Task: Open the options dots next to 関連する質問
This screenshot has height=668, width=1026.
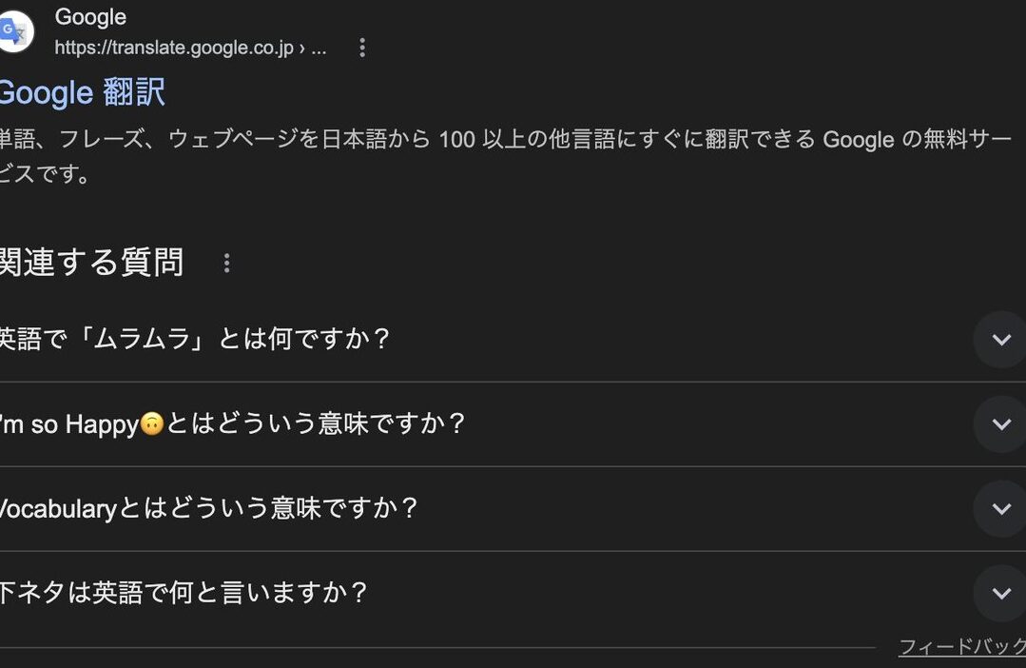Action: coord(226,263)
